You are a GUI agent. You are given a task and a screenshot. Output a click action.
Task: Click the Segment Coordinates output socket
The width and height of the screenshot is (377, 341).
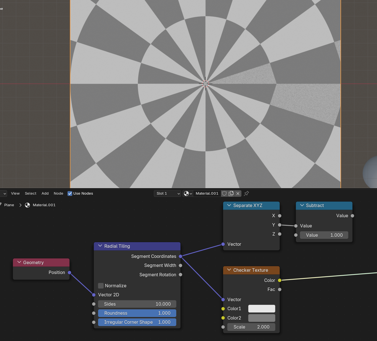(180, 257)
